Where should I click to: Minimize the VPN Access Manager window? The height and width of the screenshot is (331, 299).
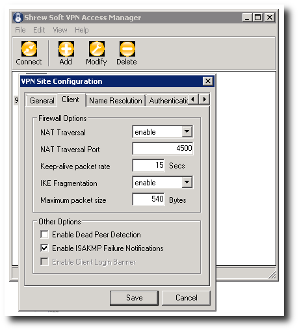tap(247, 18)
